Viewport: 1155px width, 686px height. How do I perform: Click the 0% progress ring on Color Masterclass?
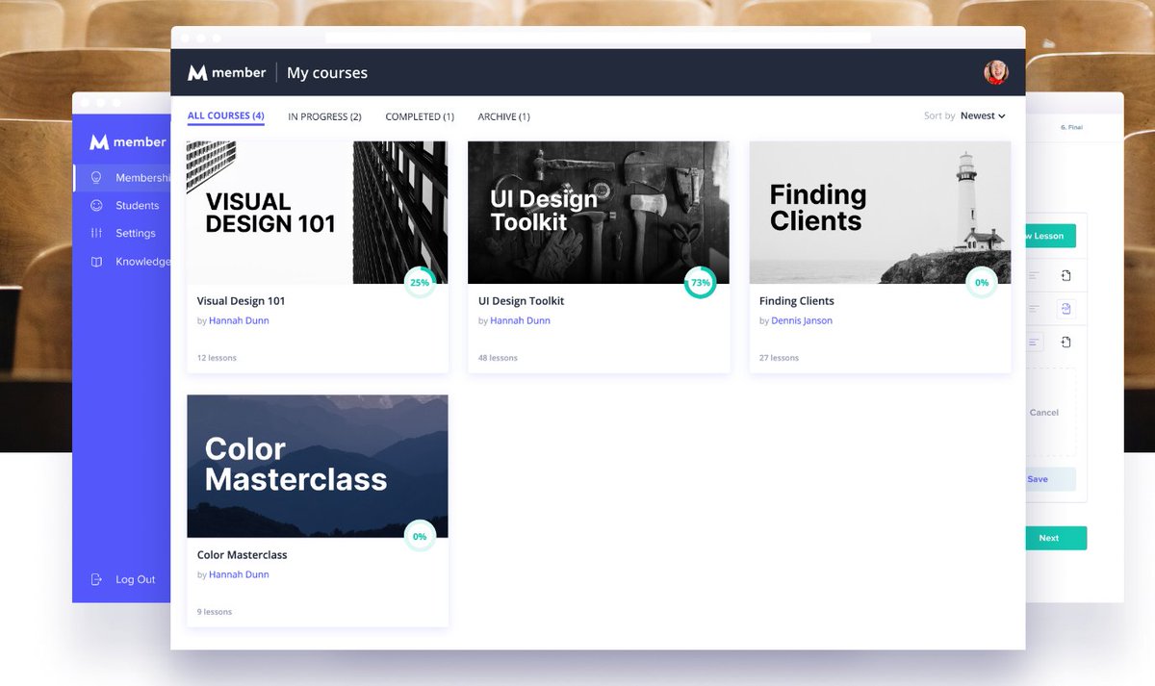pyautogui.click(x=420, y=537)
